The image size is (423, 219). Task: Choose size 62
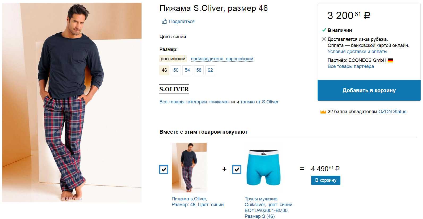point(210,70)
